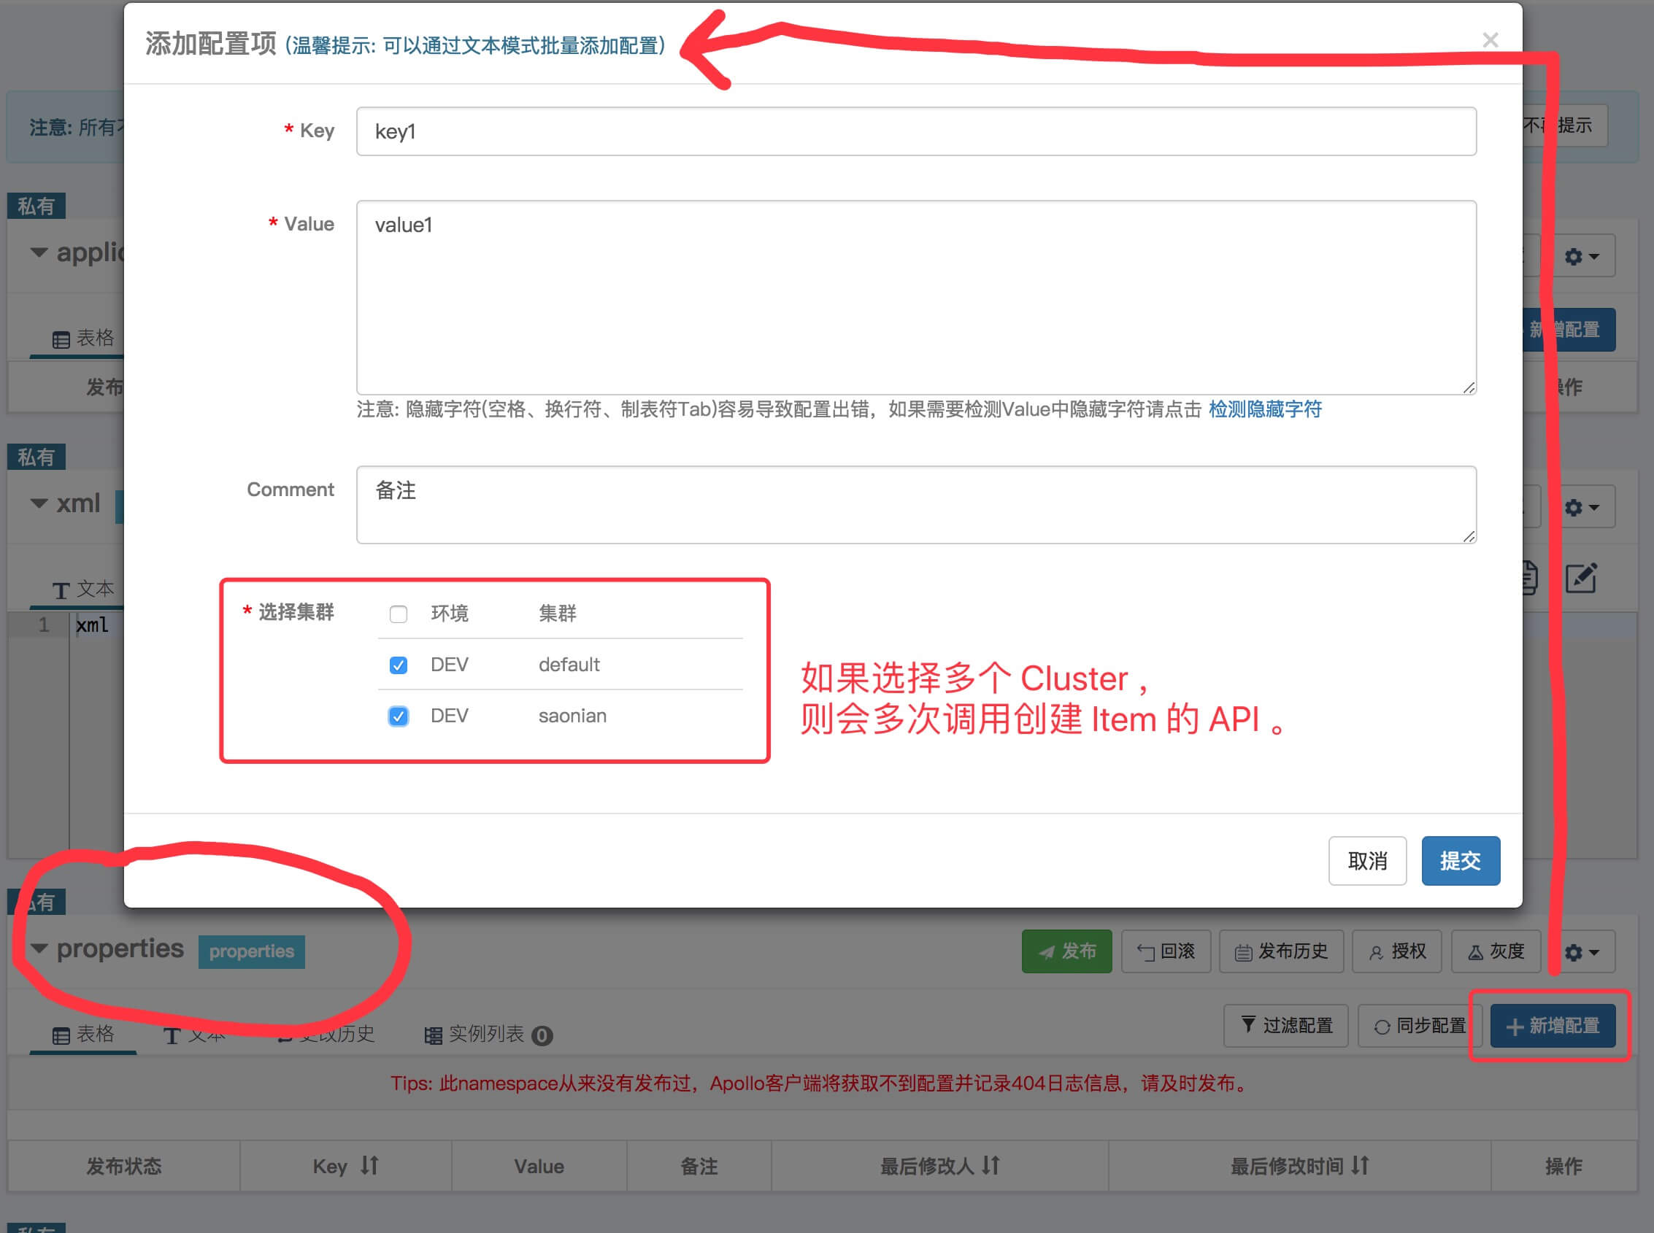Uncheck the DEV saonian cluster checkbox
The width and height of the screenshot is (1654, 1233).
pos(398,716)
